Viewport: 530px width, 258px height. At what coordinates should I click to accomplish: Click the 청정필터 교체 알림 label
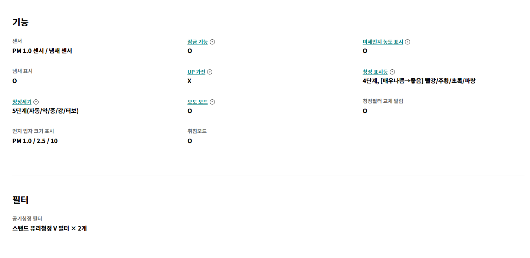pyautogui.click(x=383, y=101)
